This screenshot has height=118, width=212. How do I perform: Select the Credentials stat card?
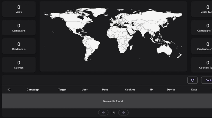(19, 46)
